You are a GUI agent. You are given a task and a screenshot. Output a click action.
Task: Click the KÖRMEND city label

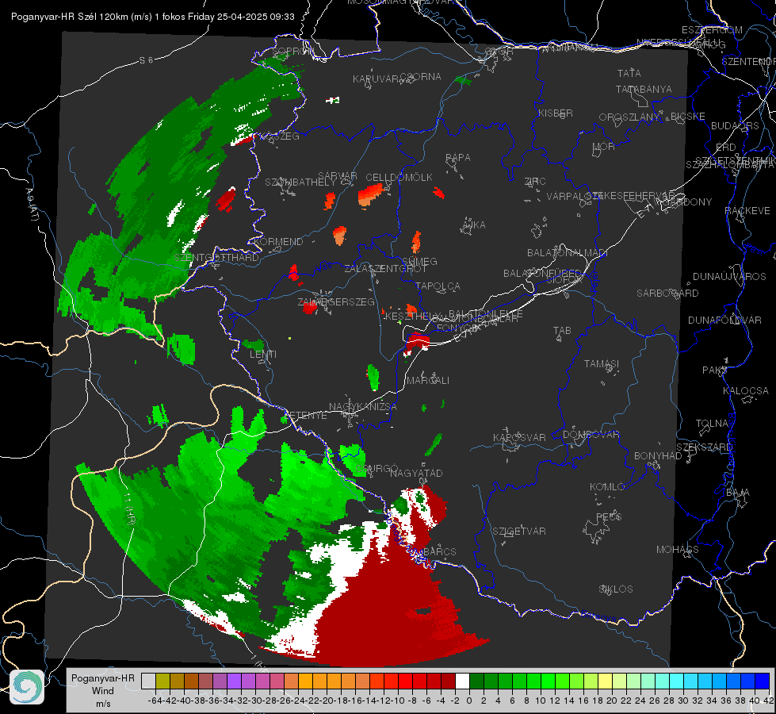point(279,242)
